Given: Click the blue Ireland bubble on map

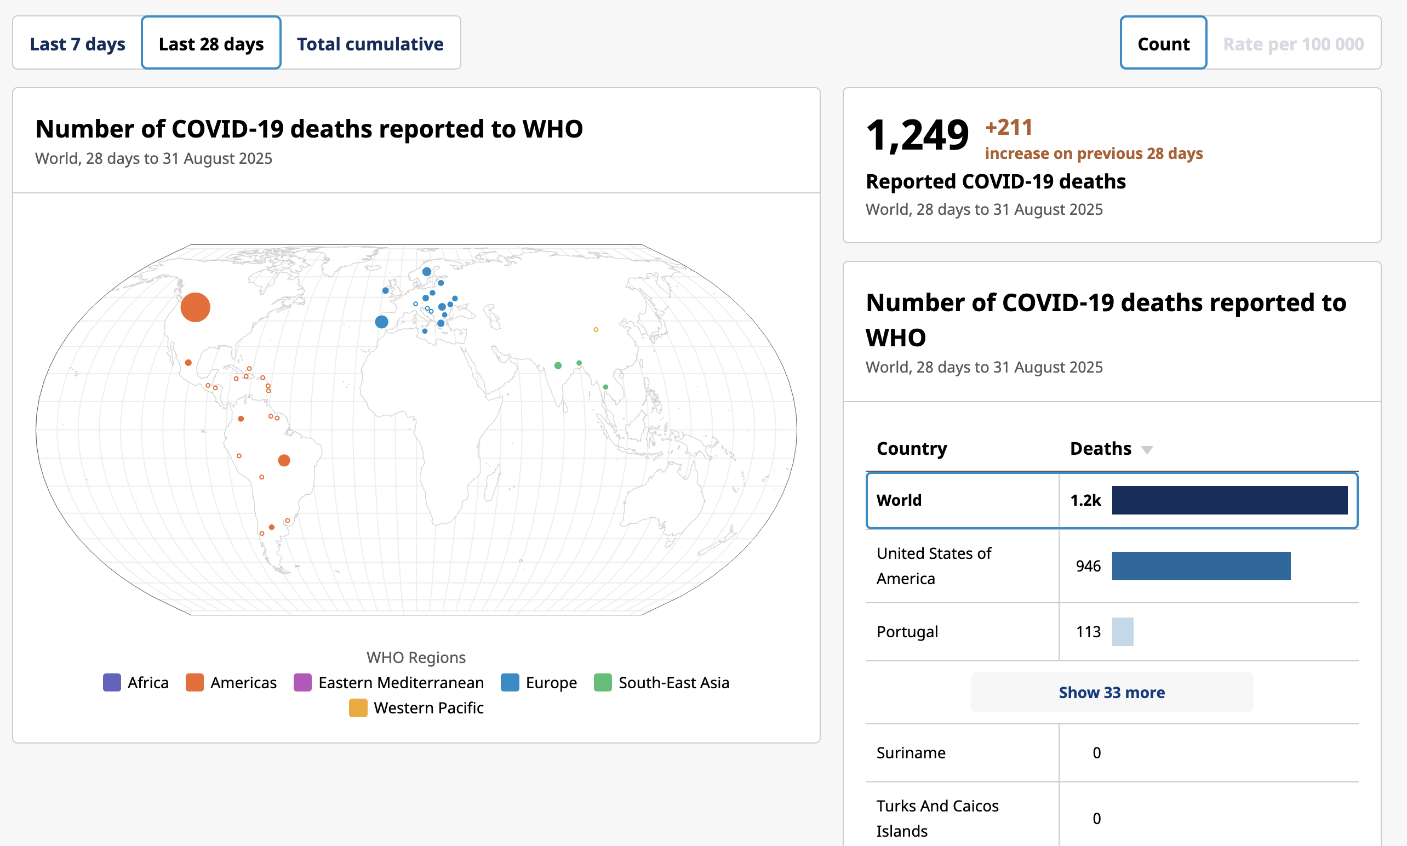Looking at the screenshot, I should 385,291.
